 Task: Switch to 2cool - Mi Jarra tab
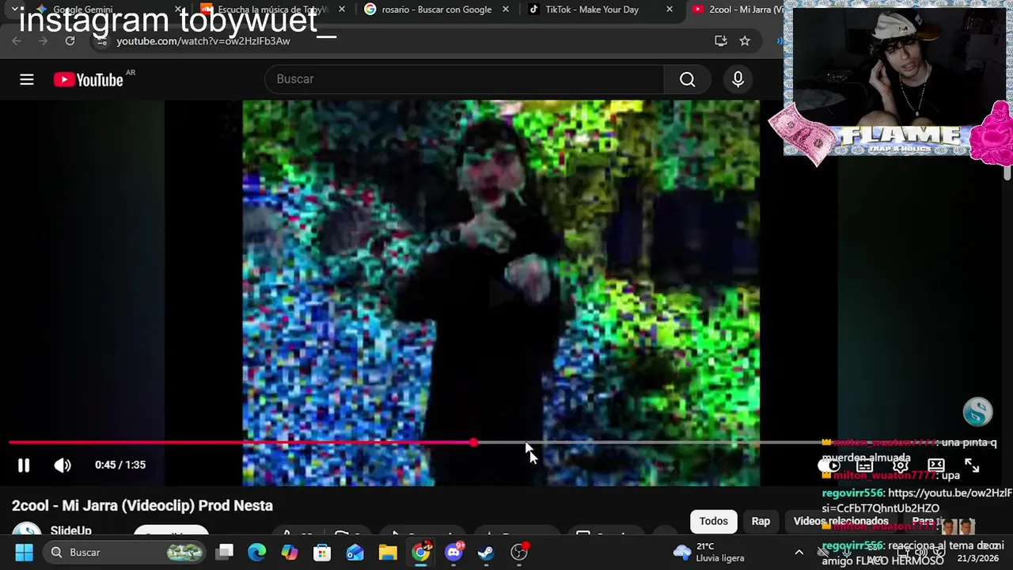736,9
